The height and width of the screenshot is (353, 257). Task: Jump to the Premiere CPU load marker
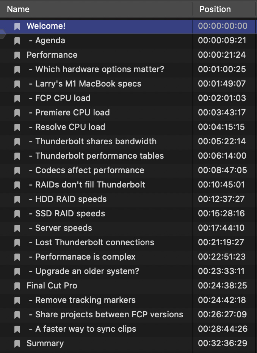(x=128, y=113)
